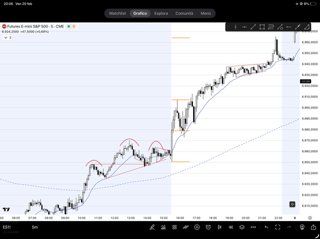Tap the 22:00 time axis label
The height and width of the screenshot is (239, 320).
click(x=278, y=218)
